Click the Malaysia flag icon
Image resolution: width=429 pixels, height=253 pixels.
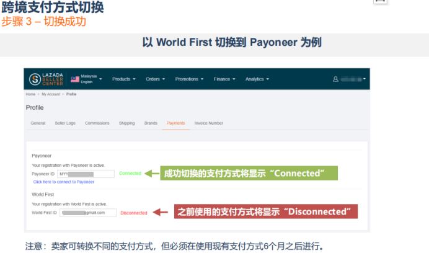point(75,79)
